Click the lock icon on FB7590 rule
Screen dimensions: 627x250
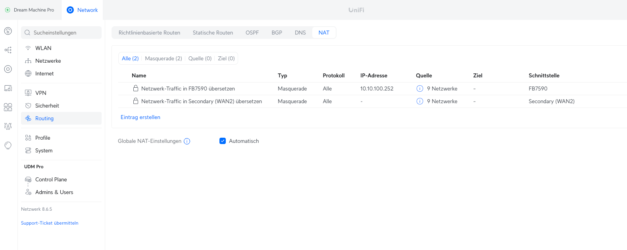pyautogui.click(x=136, y=88)
